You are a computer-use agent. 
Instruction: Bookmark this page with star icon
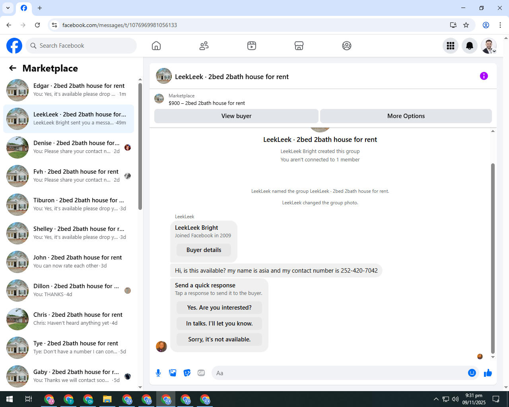coord(466,25)
